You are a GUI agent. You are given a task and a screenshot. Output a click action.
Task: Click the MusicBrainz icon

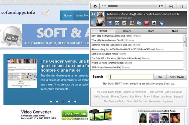coord(132,23)
